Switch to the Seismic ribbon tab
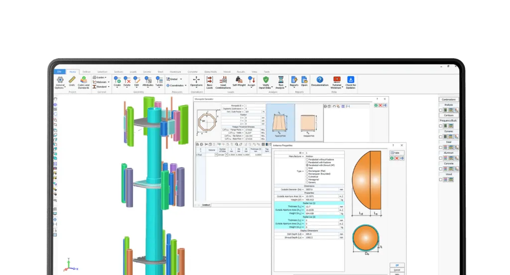This screenshot has height=275, width=510. 147,72
